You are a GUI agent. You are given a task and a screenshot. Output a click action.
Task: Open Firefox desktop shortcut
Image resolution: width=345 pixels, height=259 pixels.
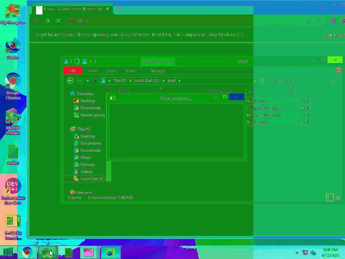click(13, 49)
